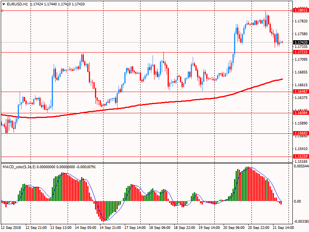Click the EURUSD,H1 chart title text
This screenshot has width=309, height=232.
[x=17, y=4]
